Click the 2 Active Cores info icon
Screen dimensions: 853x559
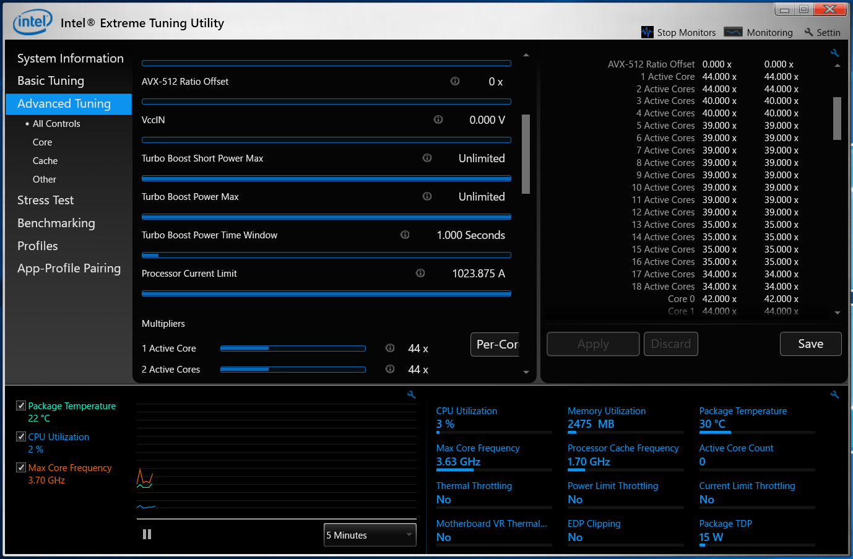(390, 369)
